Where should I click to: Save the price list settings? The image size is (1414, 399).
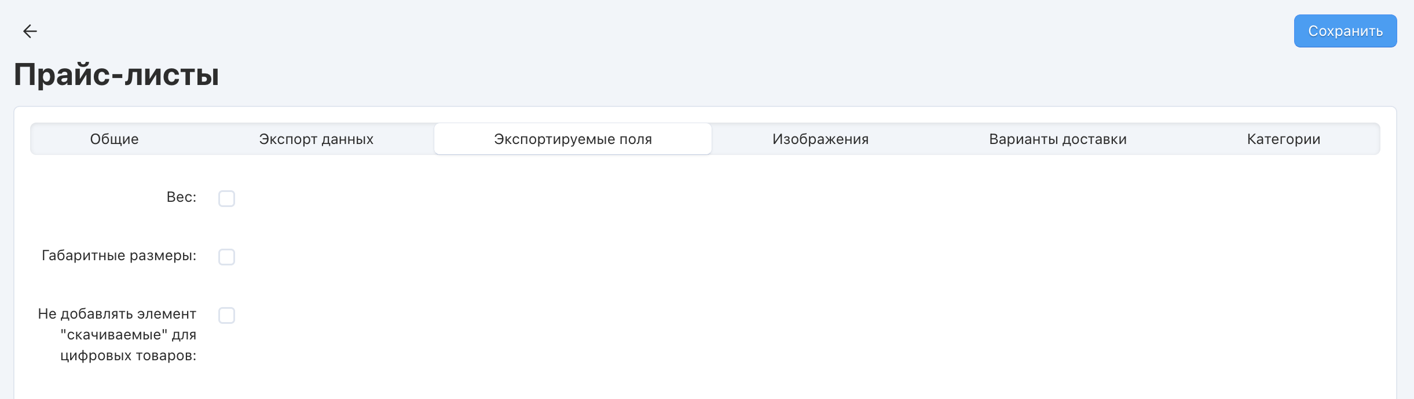click(1345, 31)
